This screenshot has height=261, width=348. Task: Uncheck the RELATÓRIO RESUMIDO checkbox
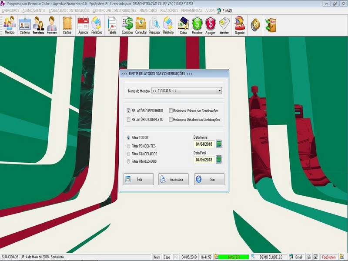click(x=128, y=111)
